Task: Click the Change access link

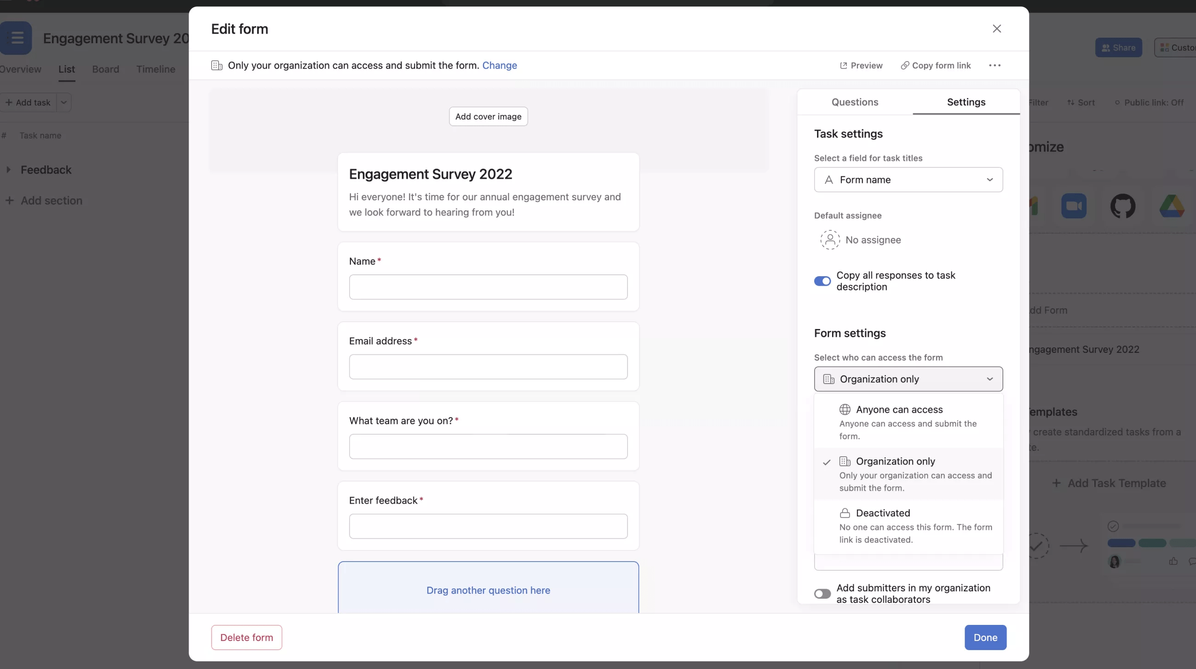Action: tap(499, 65)
